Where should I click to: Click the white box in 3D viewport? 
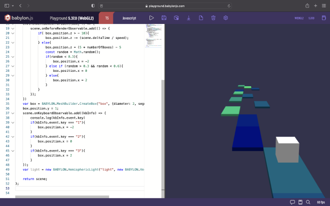[286, 149]
